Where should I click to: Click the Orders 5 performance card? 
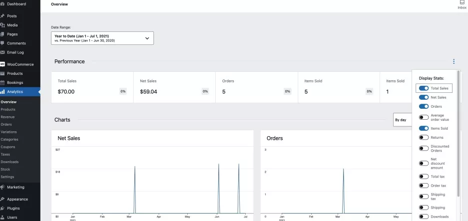tap(257, 87)
